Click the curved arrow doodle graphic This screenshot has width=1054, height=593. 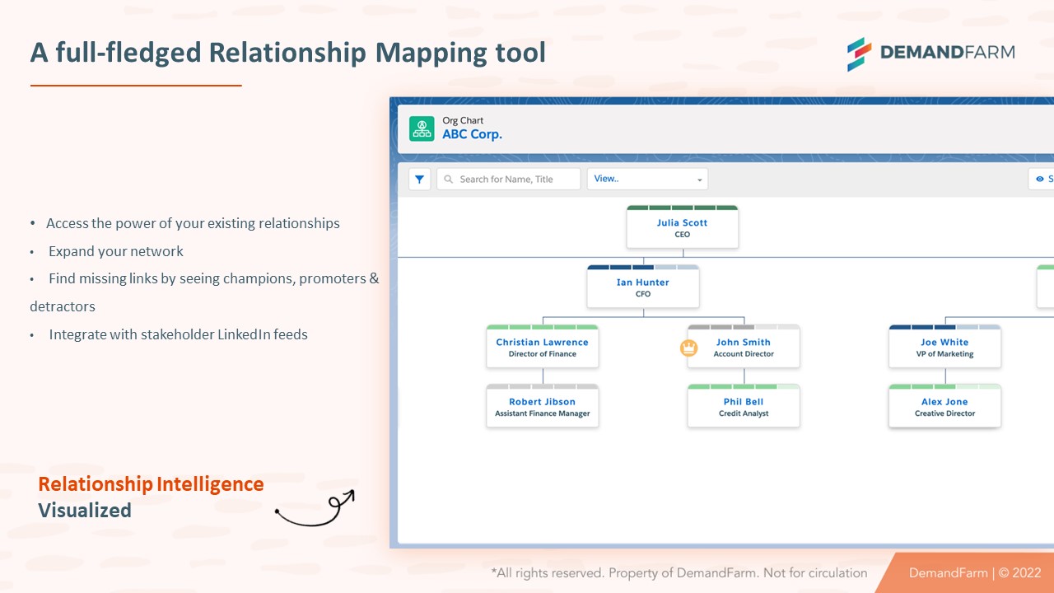[315, 508]
